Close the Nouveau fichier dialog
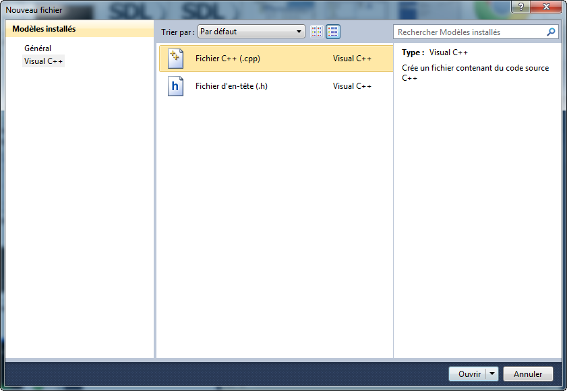The width and height of the screenshot is (567, 391). click(546, 7)
